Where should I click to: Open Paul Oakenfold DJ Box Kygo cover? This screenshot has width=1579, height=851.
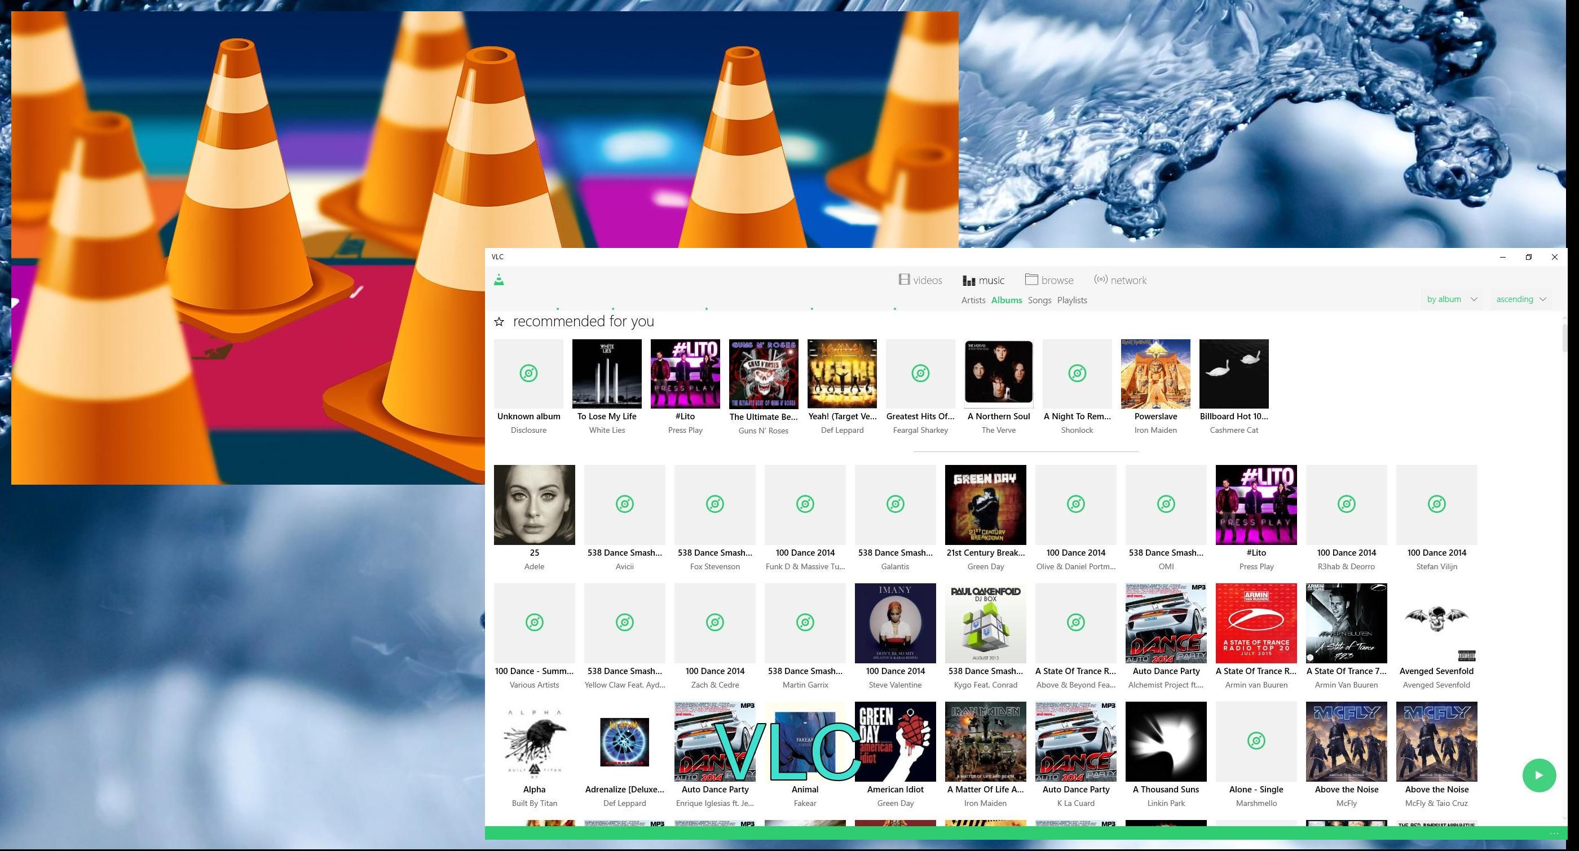point(986,623)
